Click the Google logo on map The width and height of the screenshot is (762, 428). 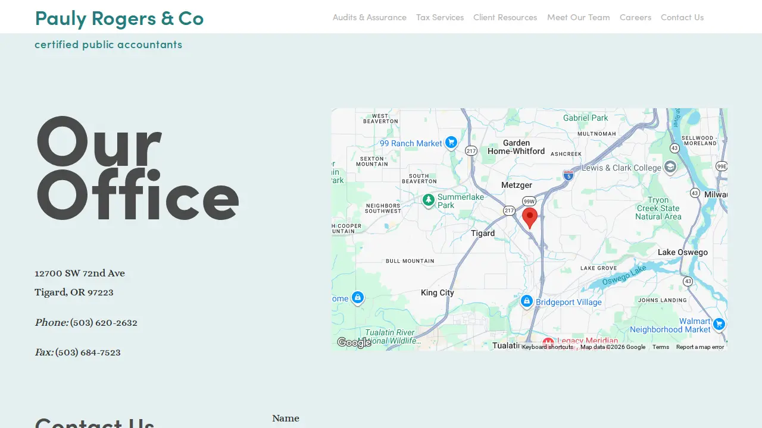point(354,342)
